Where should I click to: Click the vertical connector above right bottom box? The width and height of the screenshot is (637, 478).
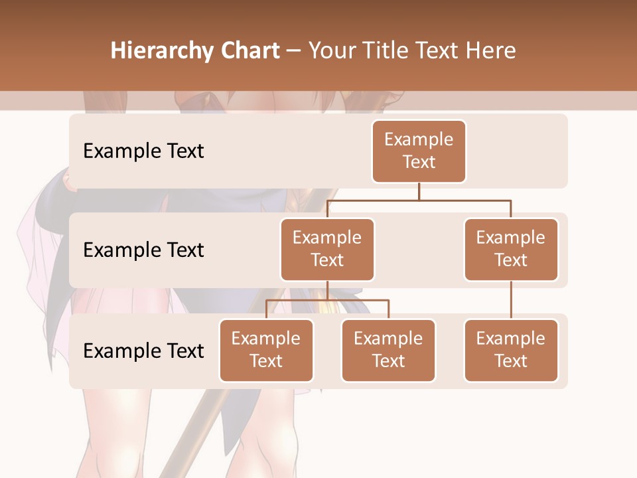coord(511,299)
